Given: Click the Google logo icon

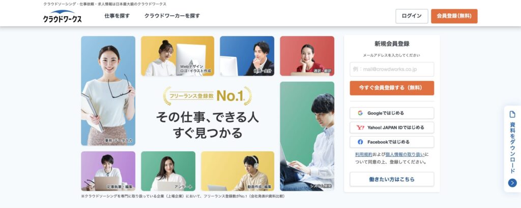Looking at the screenshot, I should pos(360,113).
